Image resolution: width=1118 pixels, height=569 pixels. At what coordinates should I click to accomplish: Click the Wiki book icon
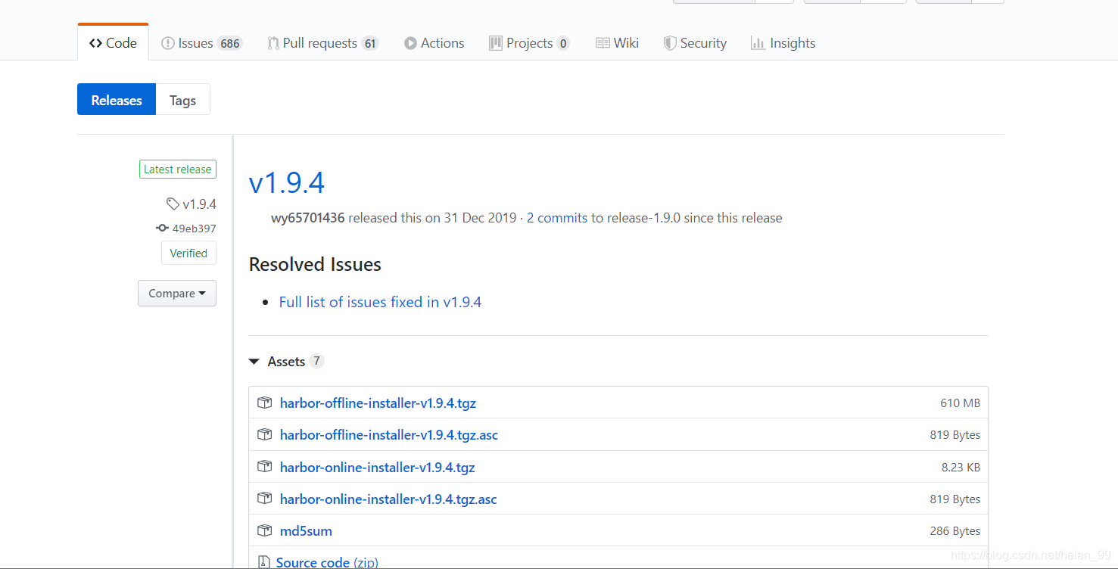[x=603, y=43]
